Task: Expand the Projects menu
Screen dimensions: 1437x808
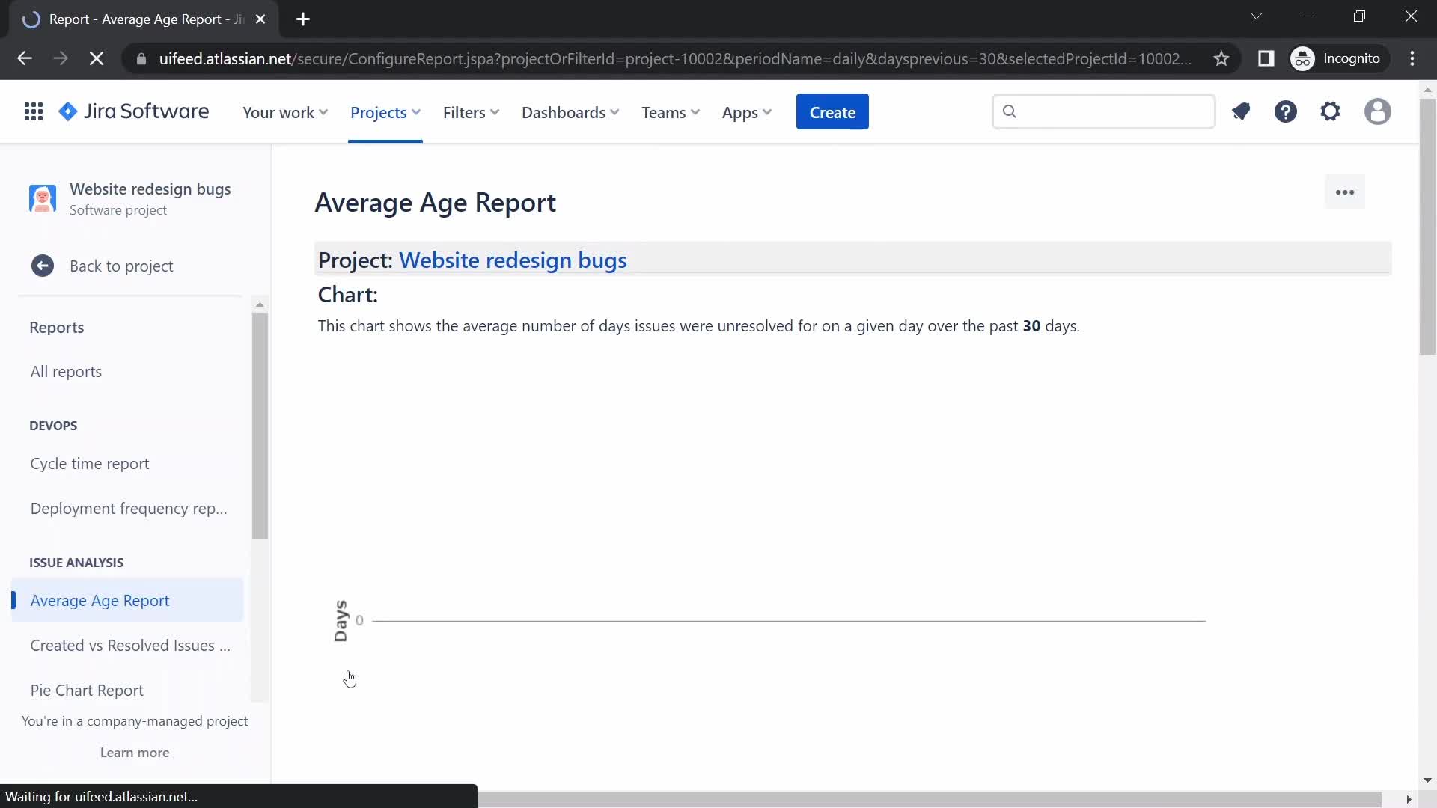Action: click(x=385, y=112)
